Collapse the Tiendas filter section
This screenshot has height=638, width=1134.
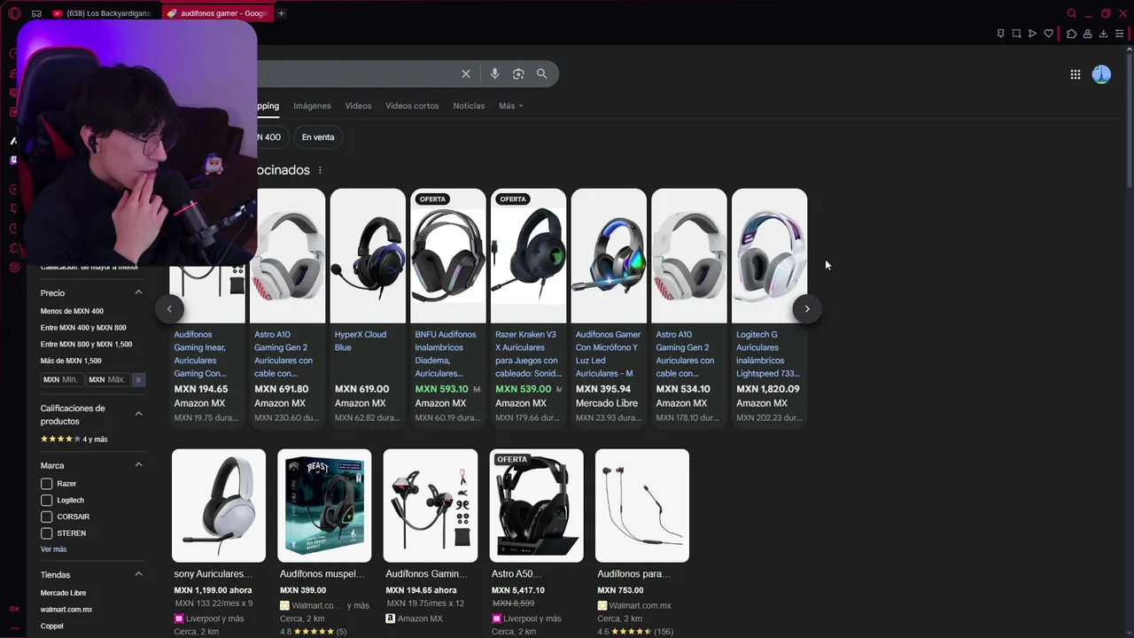(x=138, y=574)
